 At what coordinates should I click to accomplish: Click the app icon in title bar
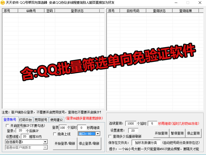2,3
